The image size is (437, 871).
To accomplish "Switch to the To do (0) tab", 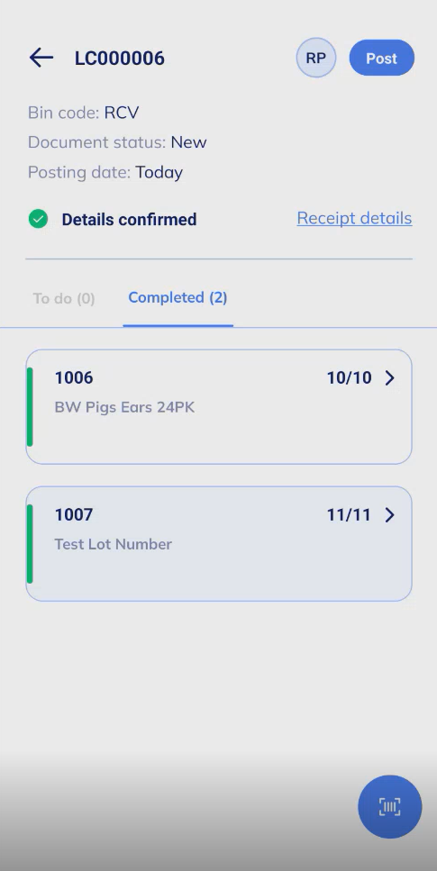I will tap(64, 298).
